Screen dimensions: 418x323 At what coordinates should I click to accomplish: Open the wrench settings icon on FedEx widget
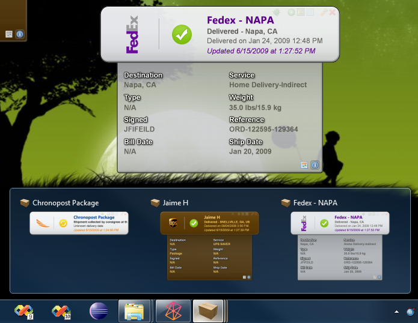[x=324, y=12]
